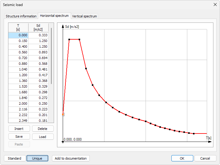Viewport: 220px width, 165px height.
Task: Open the Vertical spectrum tab
Action: [84, 16]
